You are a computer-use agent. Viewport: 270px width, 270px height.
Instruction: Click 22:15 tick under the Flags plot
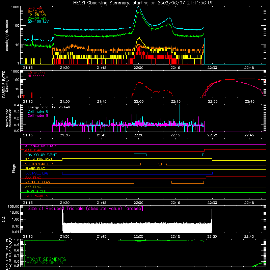(175, 203)
